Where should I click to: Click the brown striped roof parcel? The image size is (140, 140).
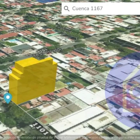90,71
